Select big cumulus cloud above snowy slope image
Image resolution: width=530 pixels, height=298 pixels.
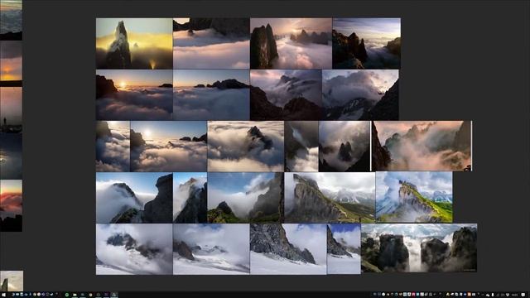point(360,95)
